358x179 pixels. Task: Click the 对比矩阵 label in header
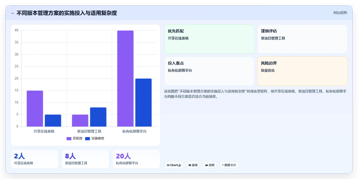(x=340, y=13)
